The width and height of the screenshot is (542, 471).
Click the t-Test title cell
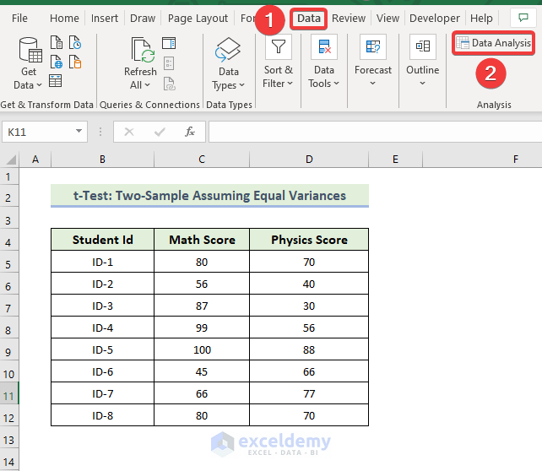(209, 195)
